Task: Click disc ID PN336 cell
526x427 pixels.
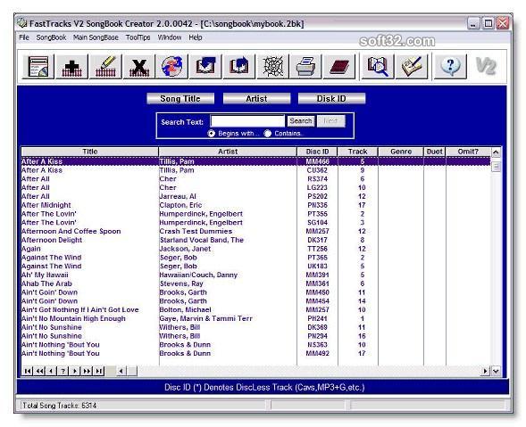Action: pyautogui.click(x=317, y=205)
